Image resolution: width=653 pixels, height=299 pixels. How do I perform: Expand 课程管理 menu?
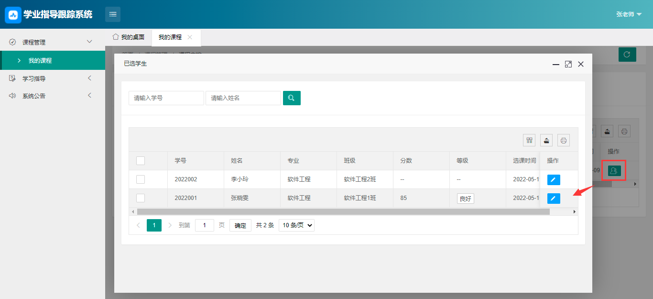coord(53,42)
